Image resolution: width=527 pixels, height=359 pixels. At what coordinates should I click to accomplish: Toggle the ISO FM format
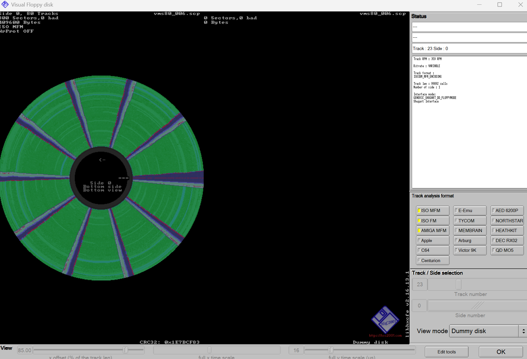(x=433, y=221)
